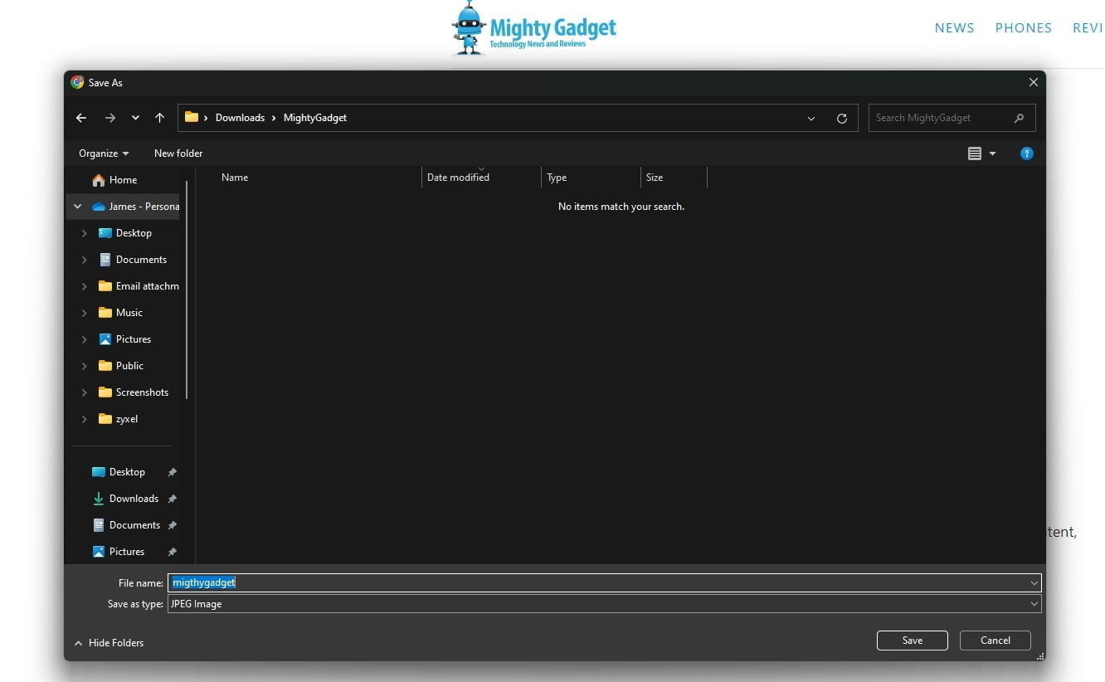
Task: Click the search magnifier icon
Action: (x=1019, y=118)
